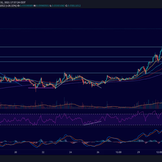Click the 12:00 label before 29
The image size is (162, 162).
[119, 152]
